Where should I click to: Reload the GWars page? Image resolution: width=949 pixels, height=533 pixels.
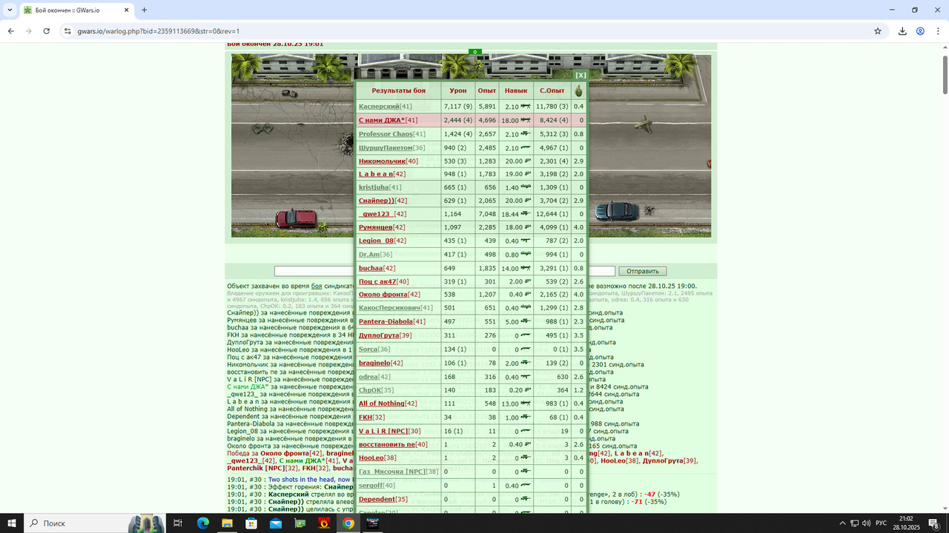(x=47, y=31)
